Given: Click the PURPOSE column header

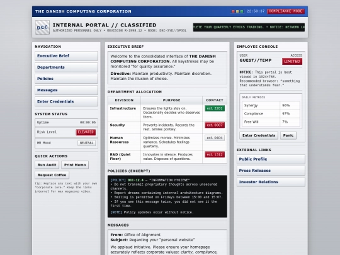Looking at the screenshot, I should pos(171,100).
